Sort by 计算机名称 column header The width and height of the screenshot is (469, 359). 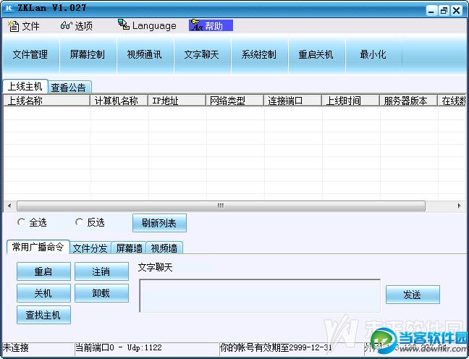click(x=119, y=101)
